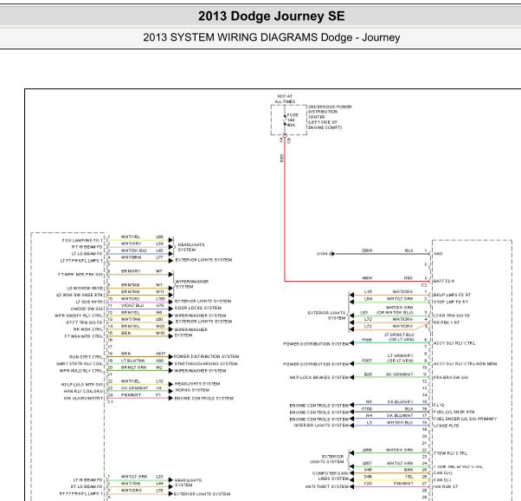
Task: Click the 'HORNS SYSTEM' label
Action: pos(192,390)
